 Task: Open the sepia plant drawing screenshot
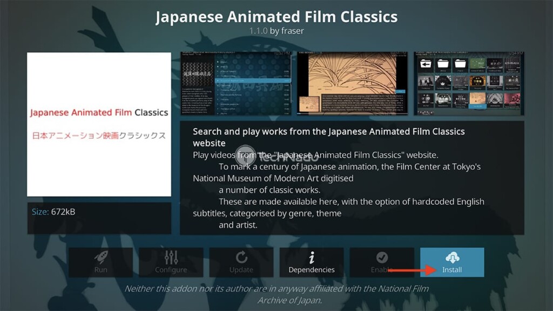[352, 83]
